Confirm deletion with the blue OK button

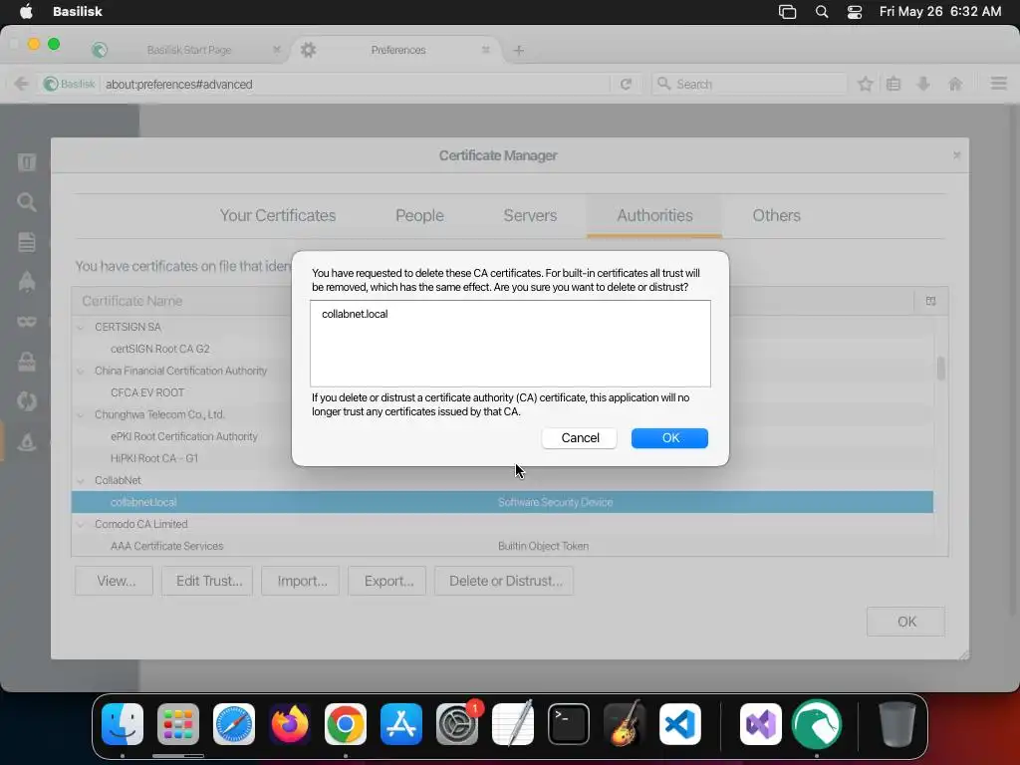[x=669, y=438]
